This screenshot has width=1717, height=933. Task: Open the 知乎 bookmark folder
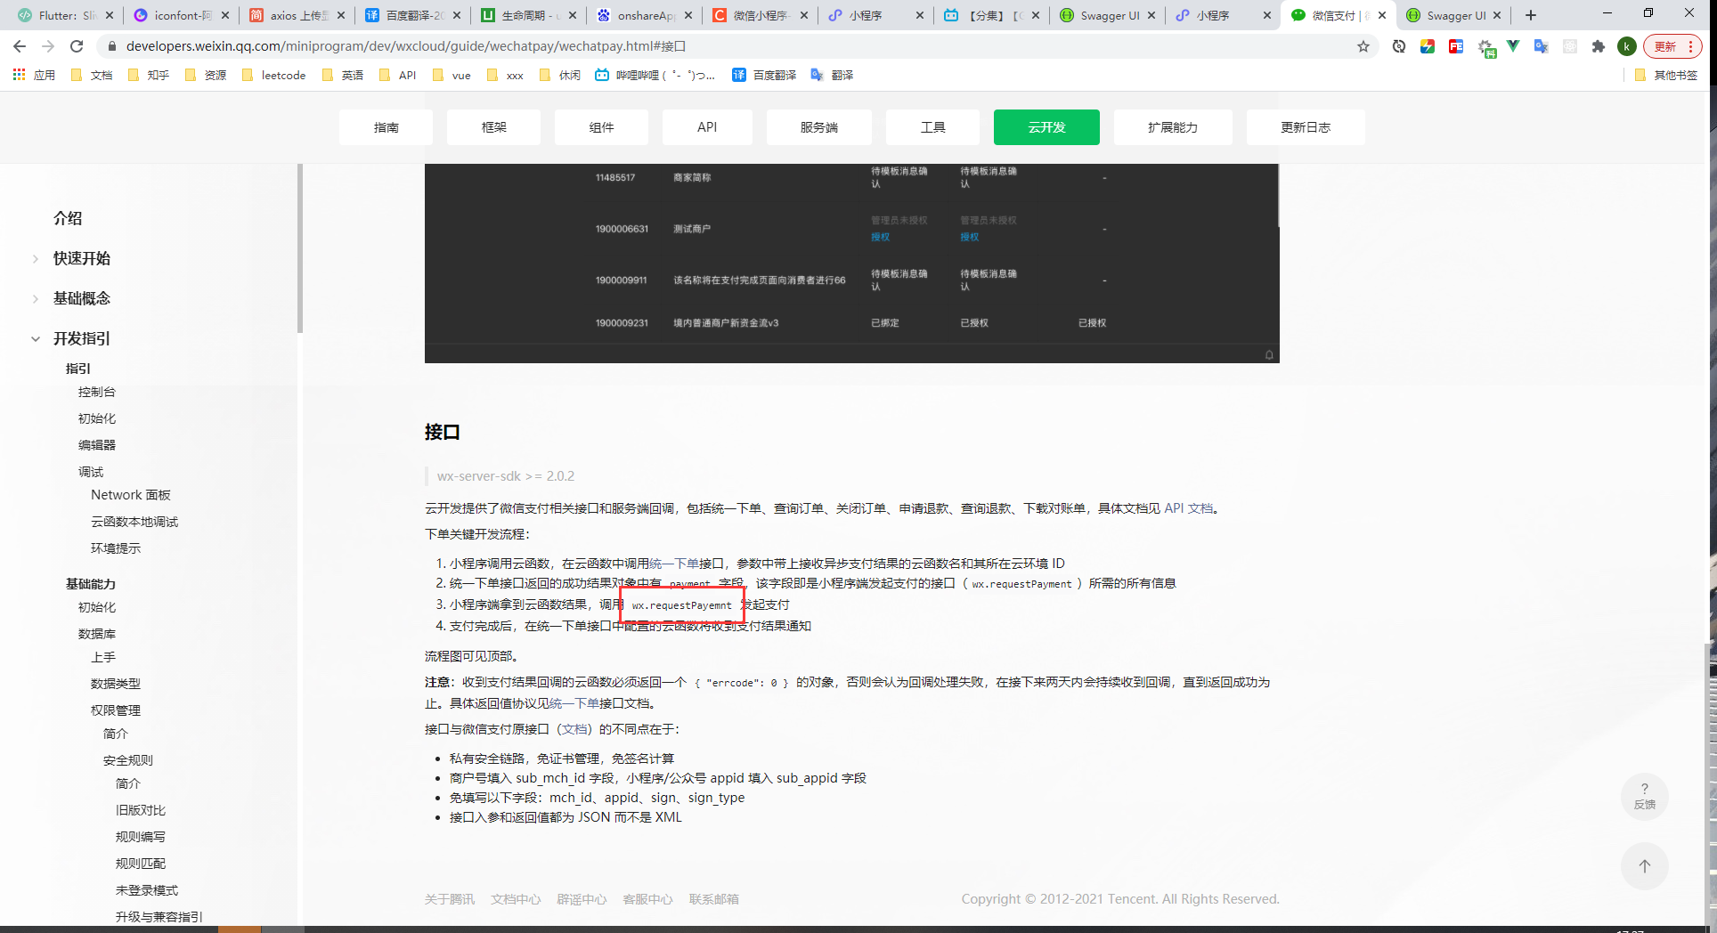[x=149, y=75]
